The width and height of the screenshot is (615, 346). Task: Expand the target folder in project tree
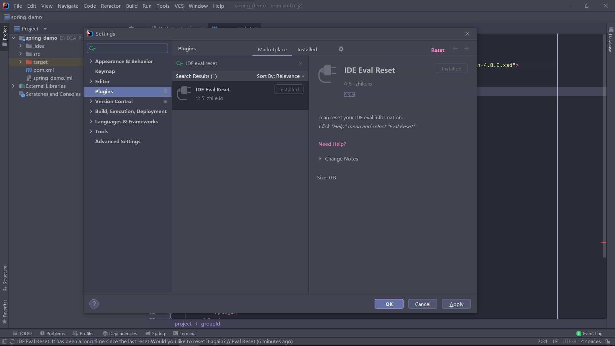click(20, 62)
